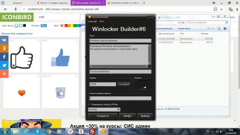Image resolution: width=240 pixels, height=135 pixels.
Task: Open Language menu in Winlocker Builder
Action: click(x=92, y=21)
